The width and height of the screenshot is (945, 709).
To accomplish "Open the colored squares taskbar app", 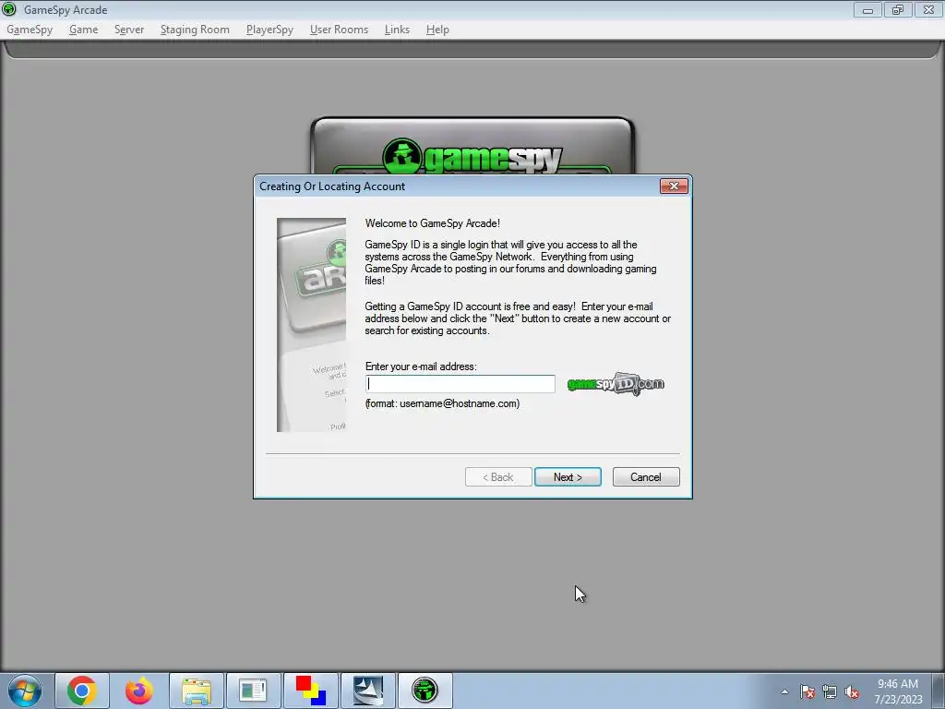I will coord(310,691).
